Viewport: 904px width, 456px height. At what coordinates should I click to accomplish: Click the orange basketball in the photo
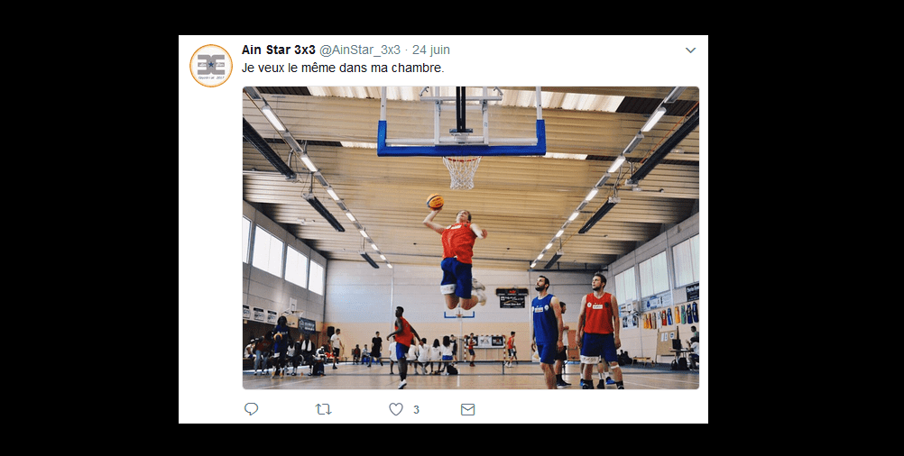click(x=435, y=202)
